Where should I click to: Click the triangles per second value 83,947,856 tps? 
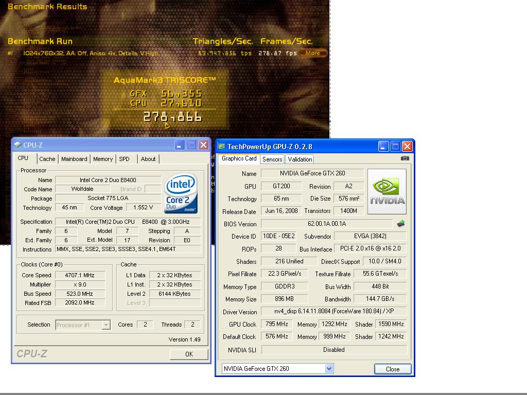[x=224, y=53]
